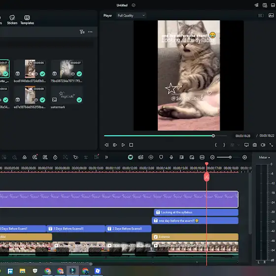The width and height of the screenshot is (276, 276).
Task: Click the current time 00:00:16:28 field
Action: tap(243, 136)
